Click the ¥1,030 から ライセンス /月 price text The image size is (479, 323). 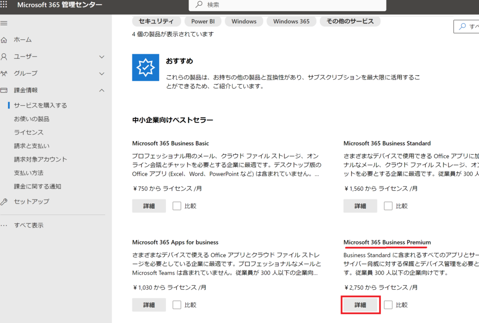169,287
